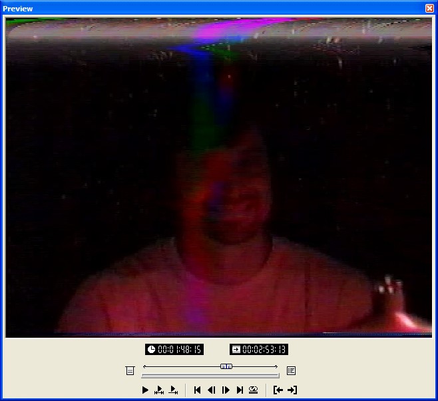Set mark-out point with bracket arrow
Screen dimensions: 438x401
click(x=292, y=390)
